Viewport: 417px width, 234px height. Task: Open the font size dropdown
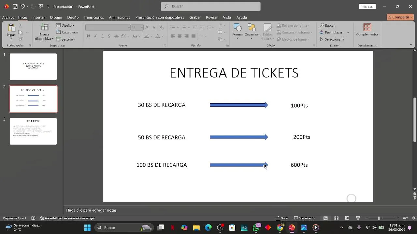tap(141, 28)
